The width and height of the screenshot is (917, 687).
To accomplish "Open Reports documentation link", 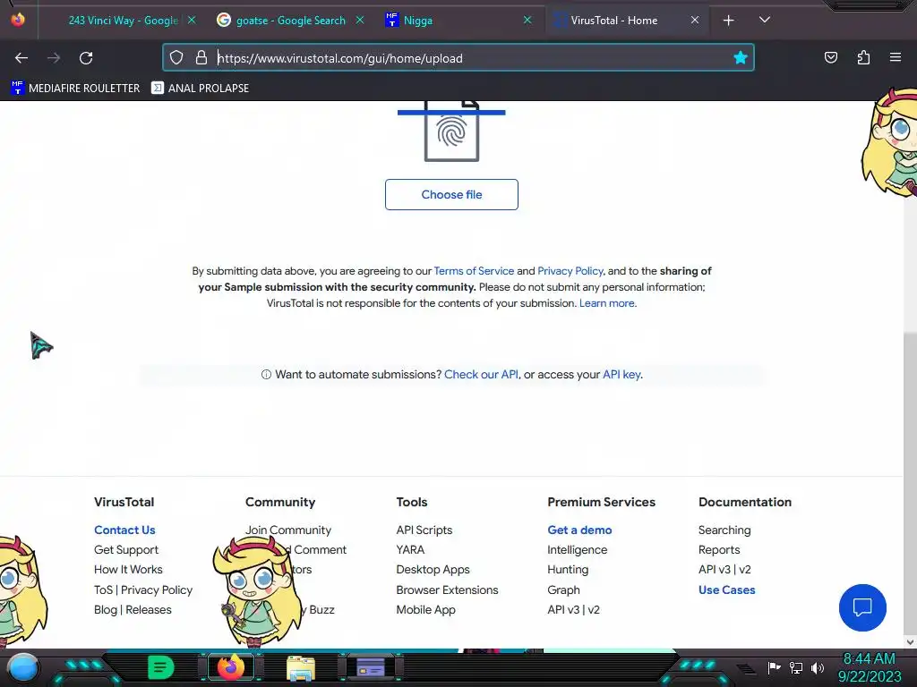I will (x=719, y=550).
